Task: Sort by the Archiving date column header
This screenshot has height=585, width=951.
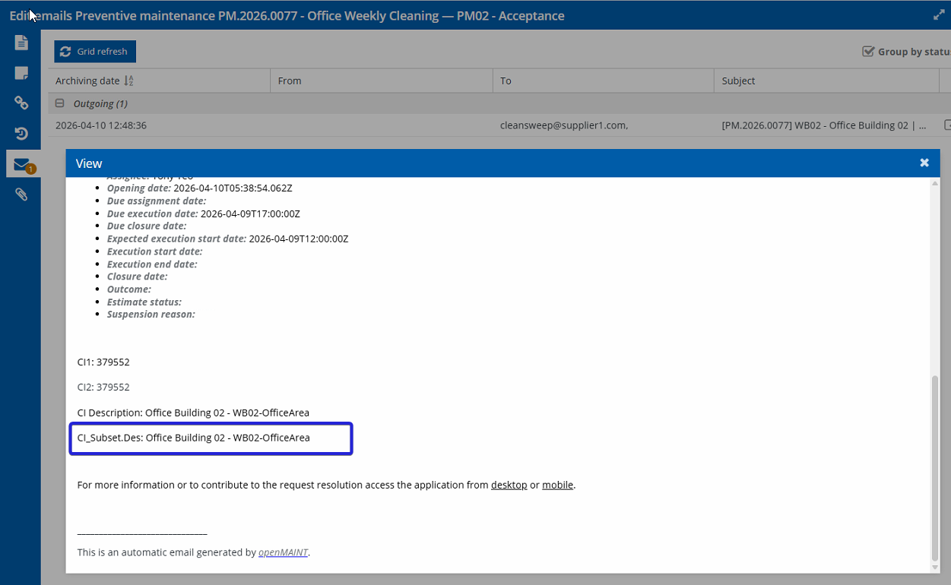Action: pos(87,81)
